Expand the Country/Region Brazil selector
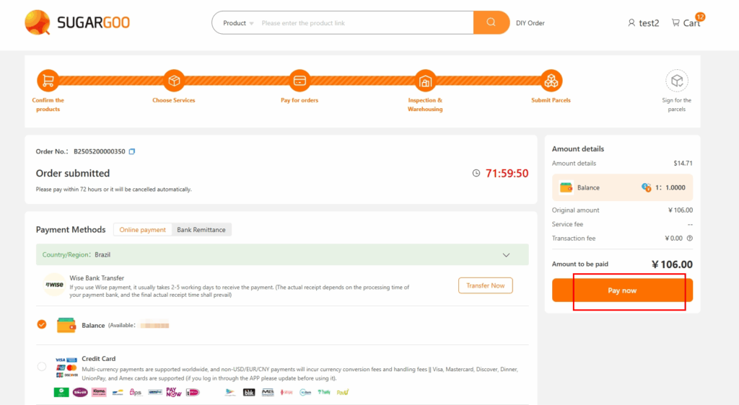 click(282, 254)
